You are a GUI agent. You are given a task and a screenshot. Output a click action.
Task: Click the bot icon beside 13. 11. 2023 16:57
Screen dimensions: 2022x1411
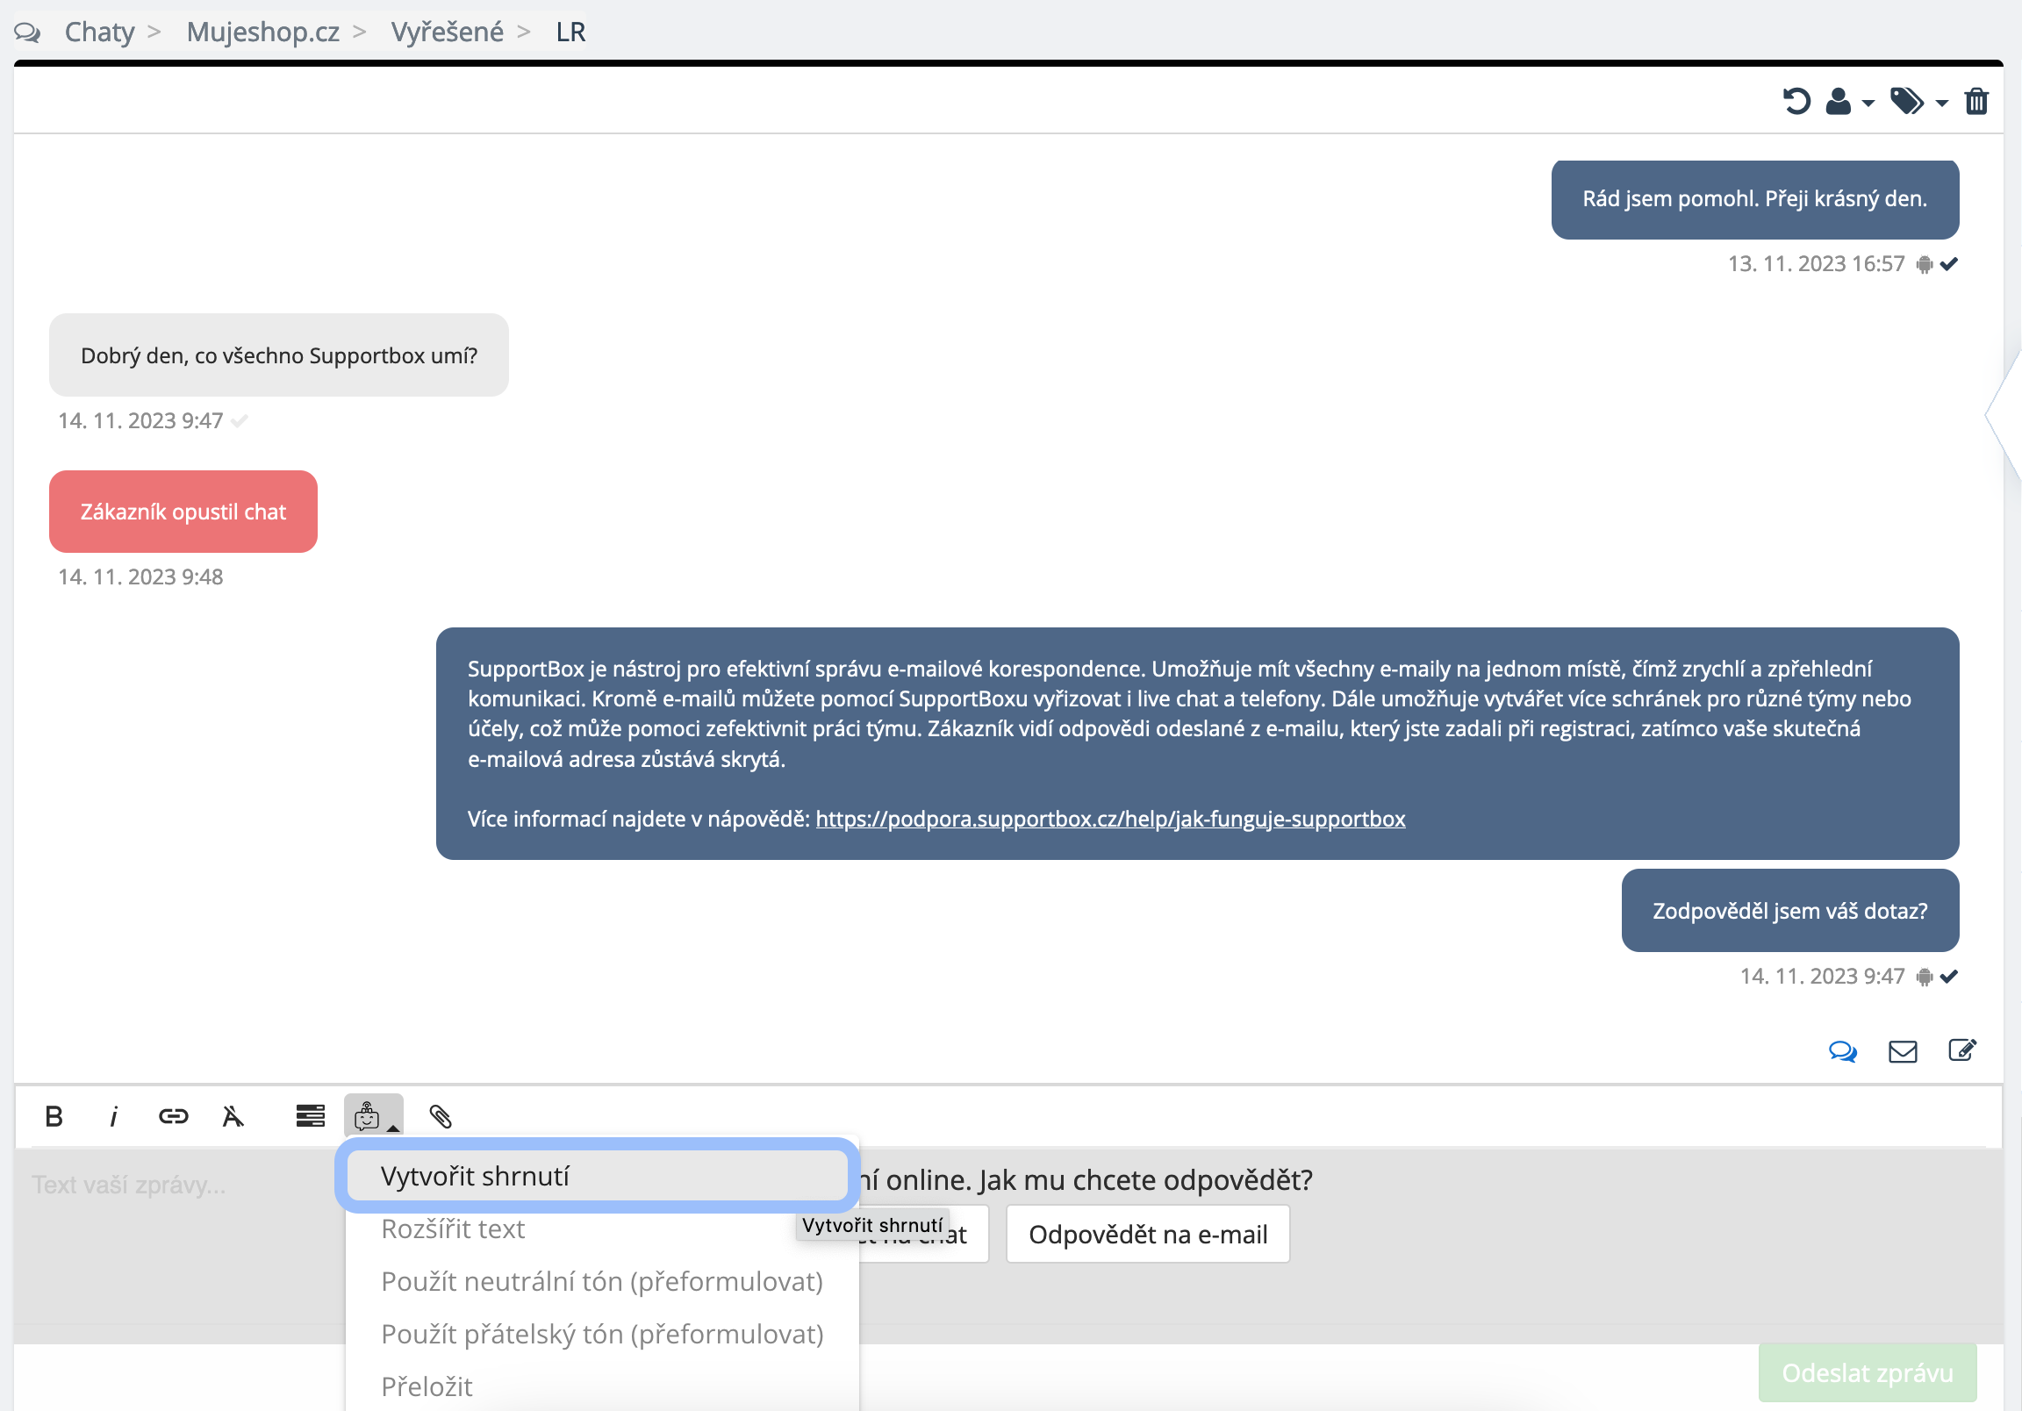(x=1925, y=264)
